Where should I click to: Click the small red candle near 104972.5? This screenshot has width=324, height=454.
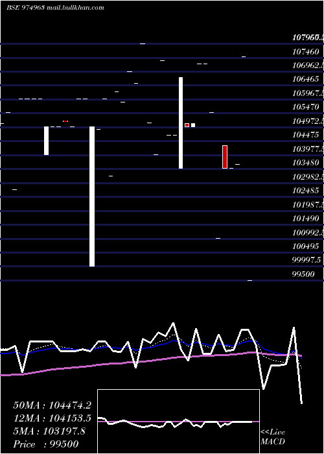[x=187, y=125]
